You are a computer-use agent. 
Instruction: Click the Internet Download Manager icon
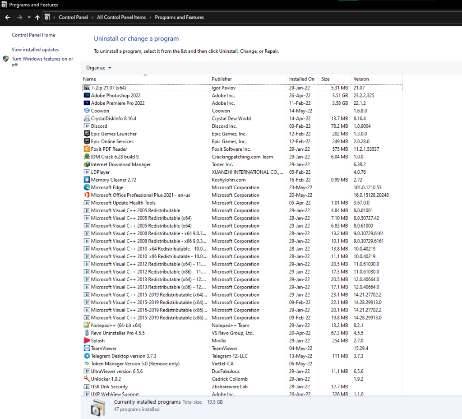87,164
